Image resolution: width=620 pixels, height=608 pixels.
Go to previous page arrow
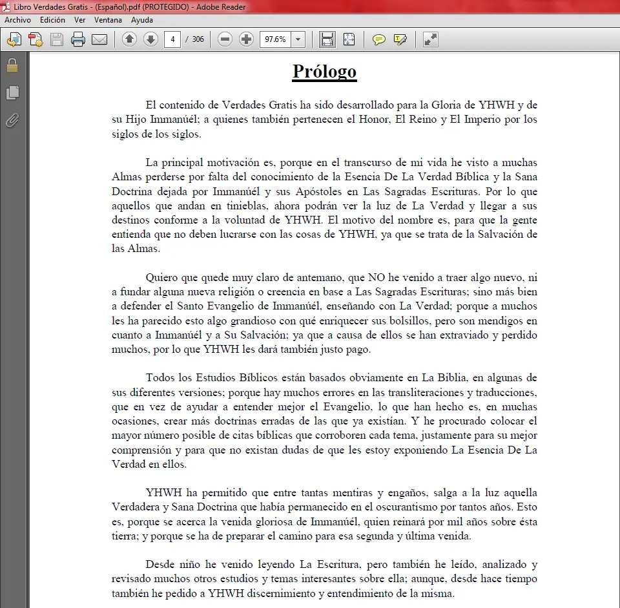click(x=129, y=39)
